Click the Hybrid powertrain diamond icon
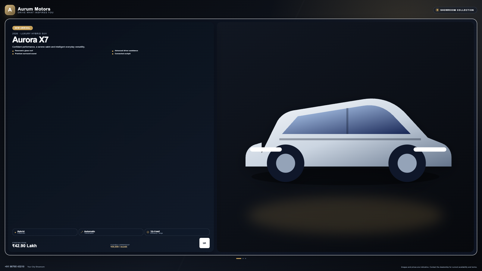The image size is (482, 271). click(15, 232)
